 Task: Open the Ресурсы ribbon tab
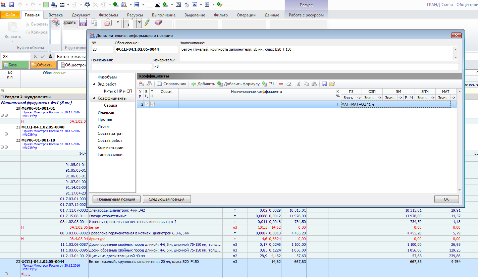(x=135, y=15)
